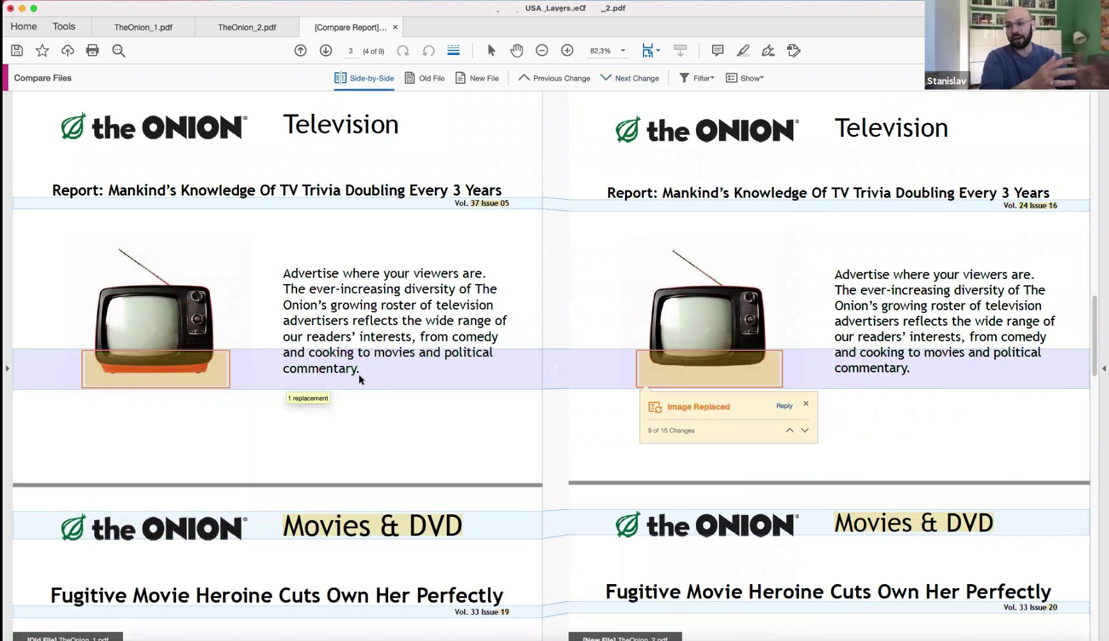
Task: Close the Compare Report tab
Action: (395, 27)
